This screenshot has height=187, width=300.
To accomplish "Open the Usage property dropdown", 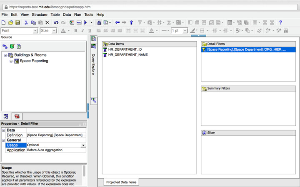I will tap(83, 145).
